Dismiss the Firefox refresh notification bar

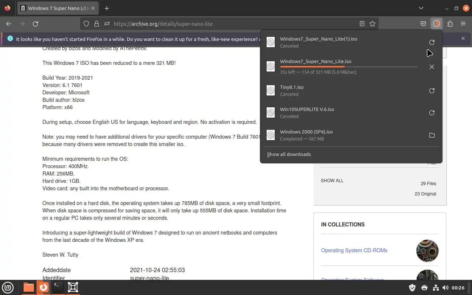pyautogui.click(x=463, y=38)
